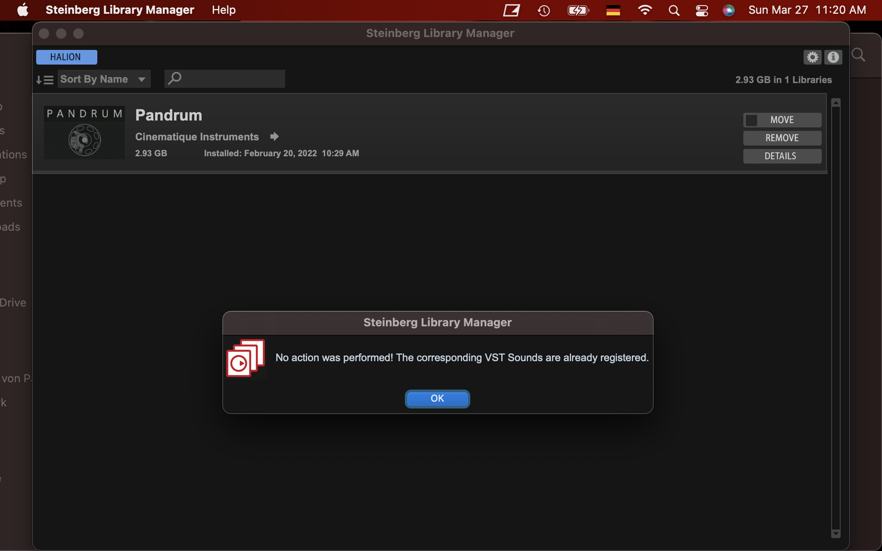Viewport: 882px width, 551px height.
Task: Click the library search field
Action: point(224,79)
